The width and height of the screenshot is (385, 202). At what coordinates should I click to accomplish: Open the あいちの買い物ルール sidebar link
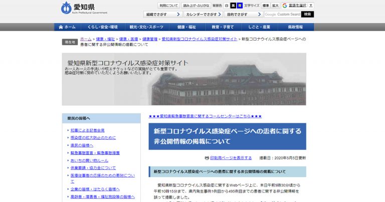click(89, 160)
